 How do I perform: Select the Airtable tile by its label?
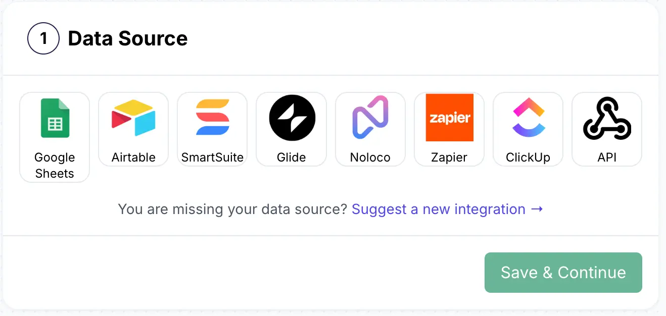[x=133, y=157]
